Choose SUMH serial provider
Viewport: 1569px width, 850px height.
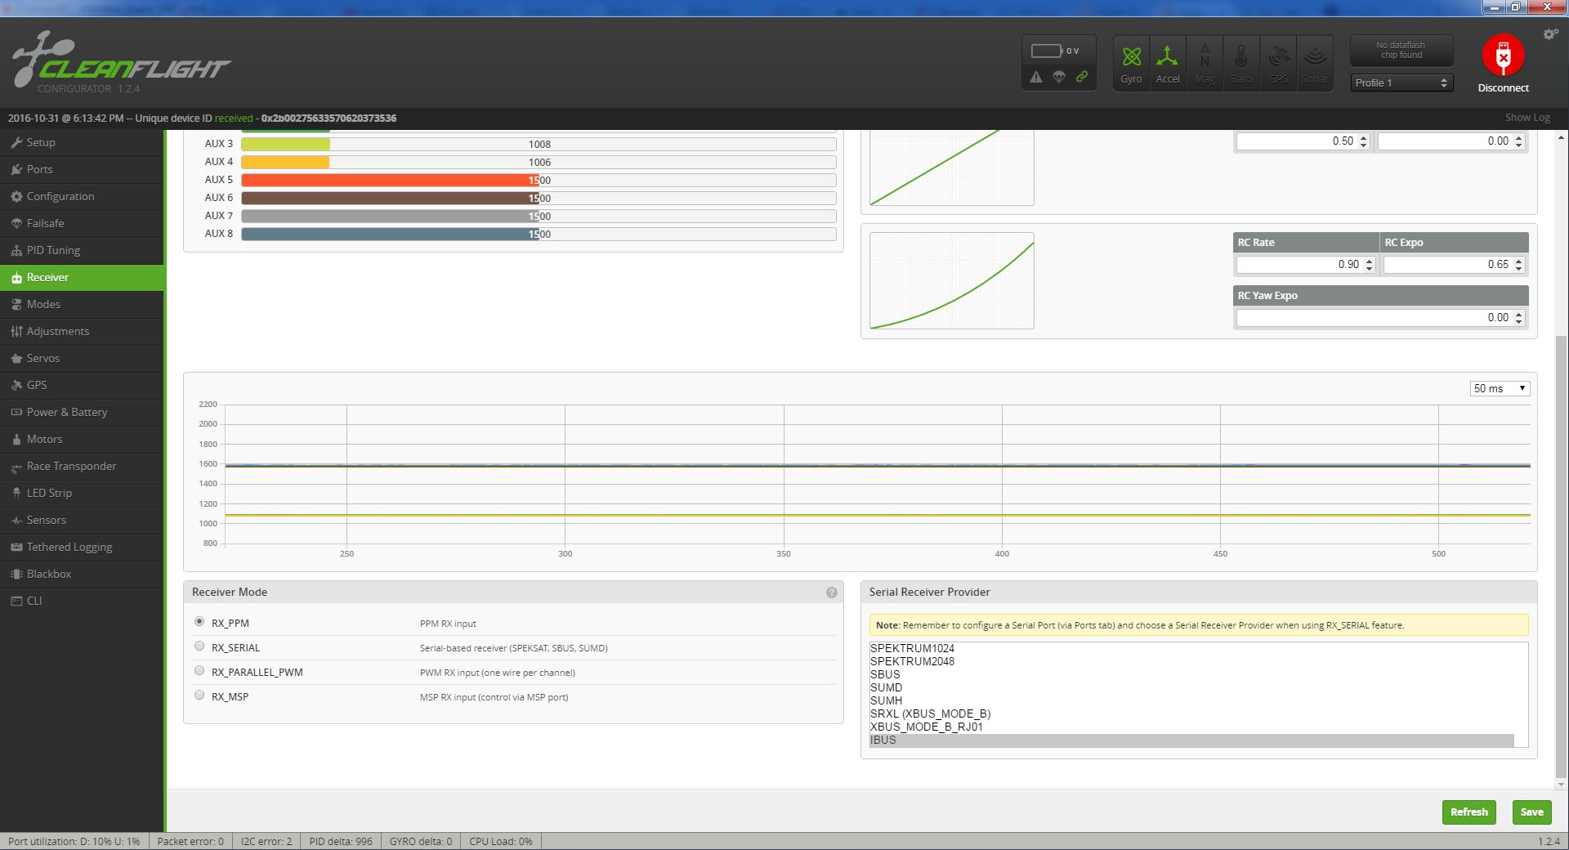1192,700
